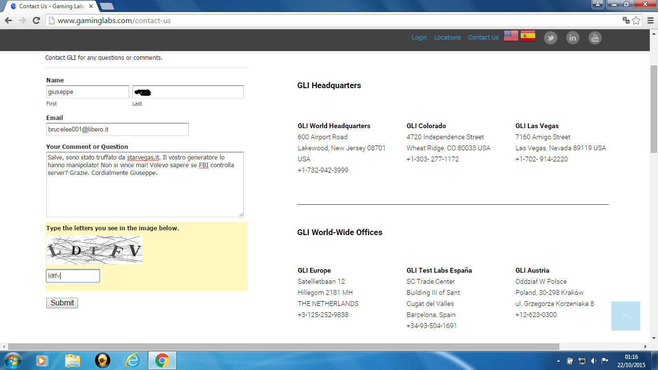This screenshot has height=370, width=658.
Task: Click the Satellietbaan 12 address line
Action: point(321,281)
